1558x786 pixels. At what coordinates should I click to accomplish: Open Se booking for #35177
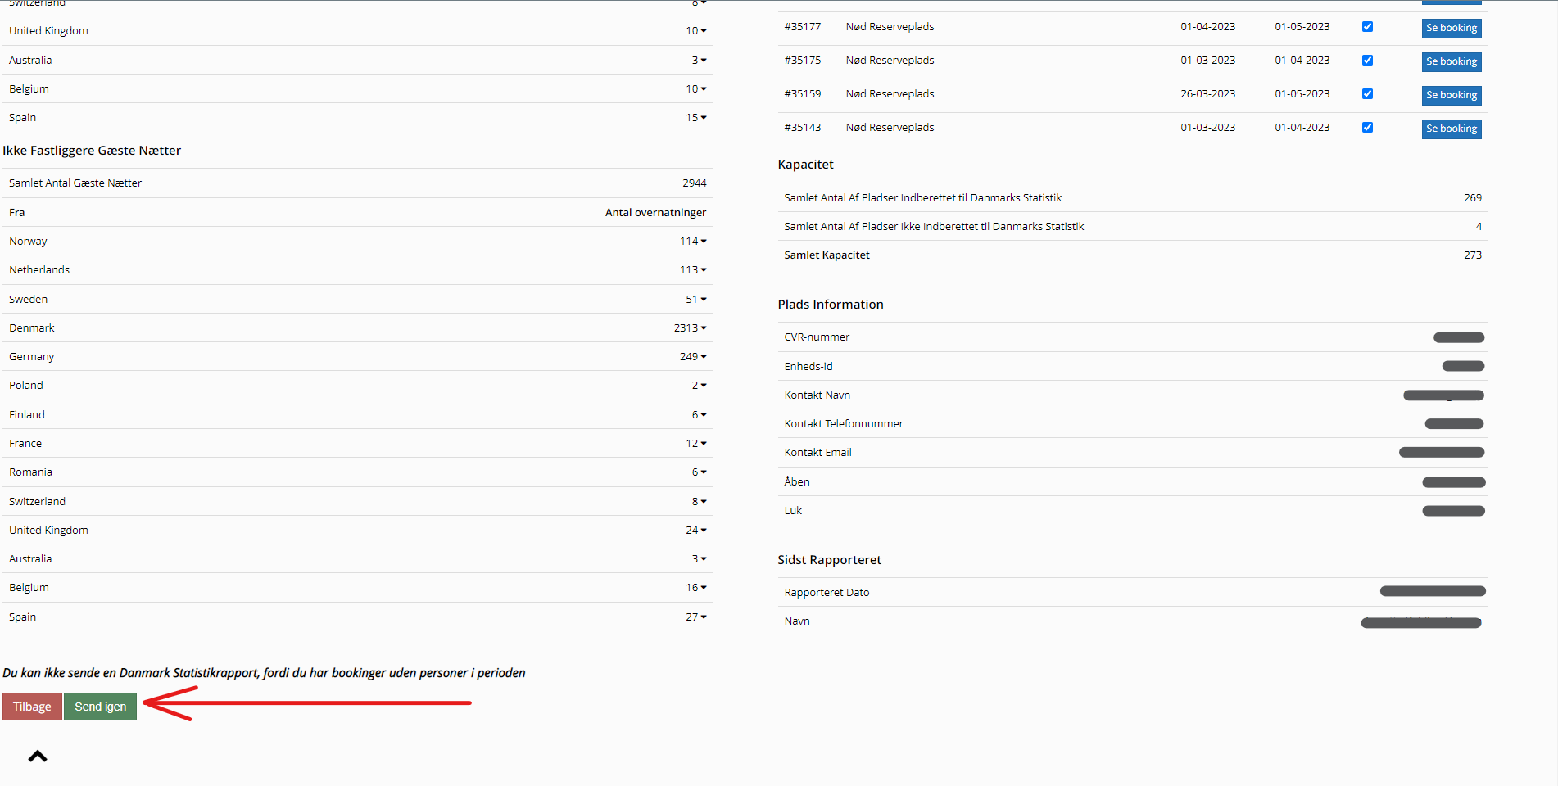coord(1451,28)
